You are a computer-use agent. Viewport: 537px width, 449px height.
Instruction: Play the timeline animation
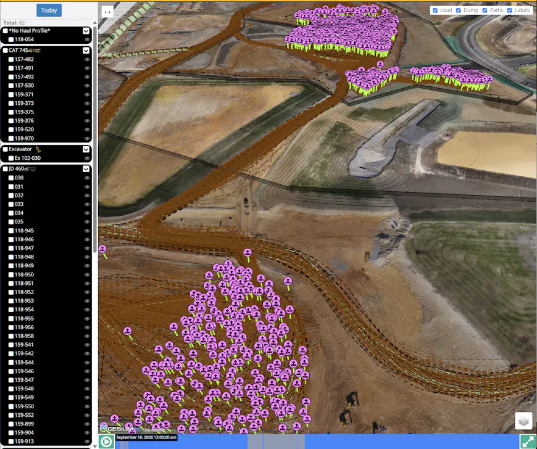(107, 442)
